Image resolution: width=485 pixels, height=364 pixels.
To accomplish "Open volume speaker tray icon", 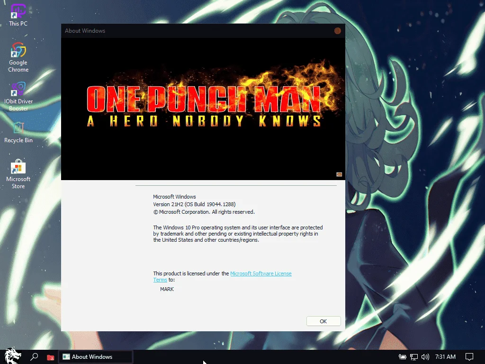I will (425, 357).
